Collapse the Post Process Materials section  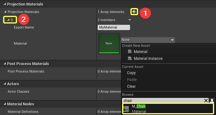click(x=5, y=64)
